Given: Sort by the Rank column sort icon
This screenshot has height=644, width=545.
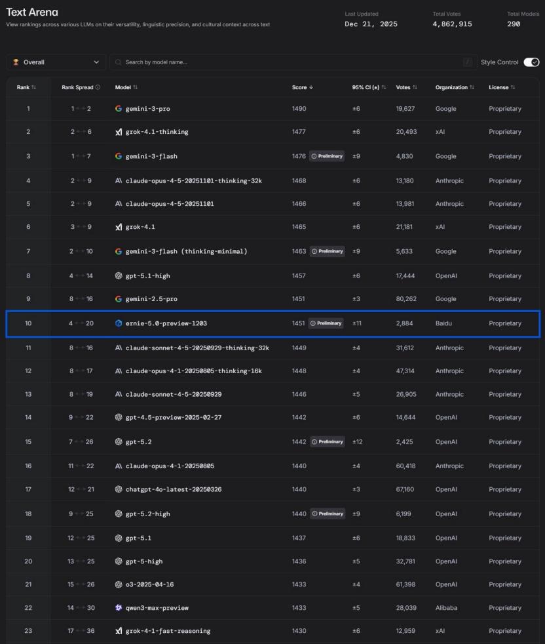Looking at the screenshot, I should click(34, 87).
